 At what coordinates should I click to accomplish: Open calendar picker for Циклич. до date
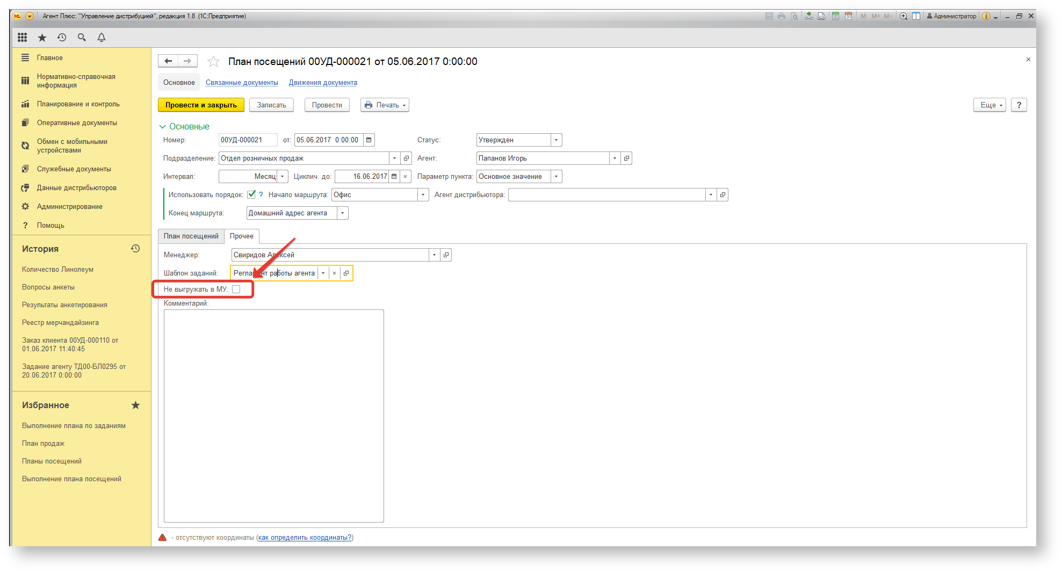click(394, 177)
